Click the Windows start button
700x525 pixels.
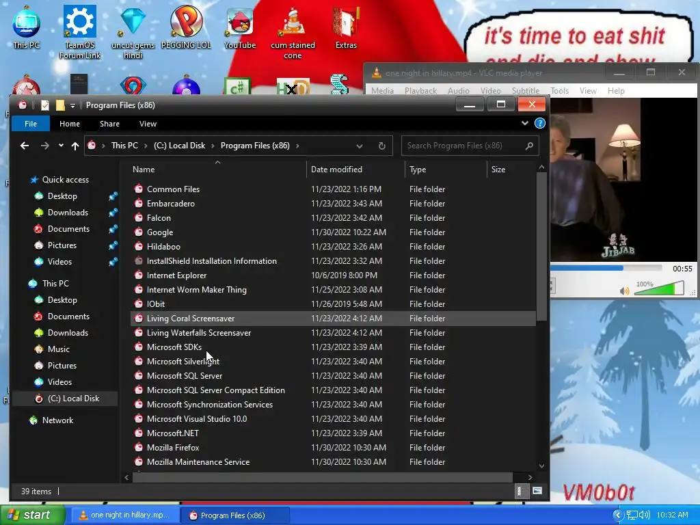coord(32,515)
